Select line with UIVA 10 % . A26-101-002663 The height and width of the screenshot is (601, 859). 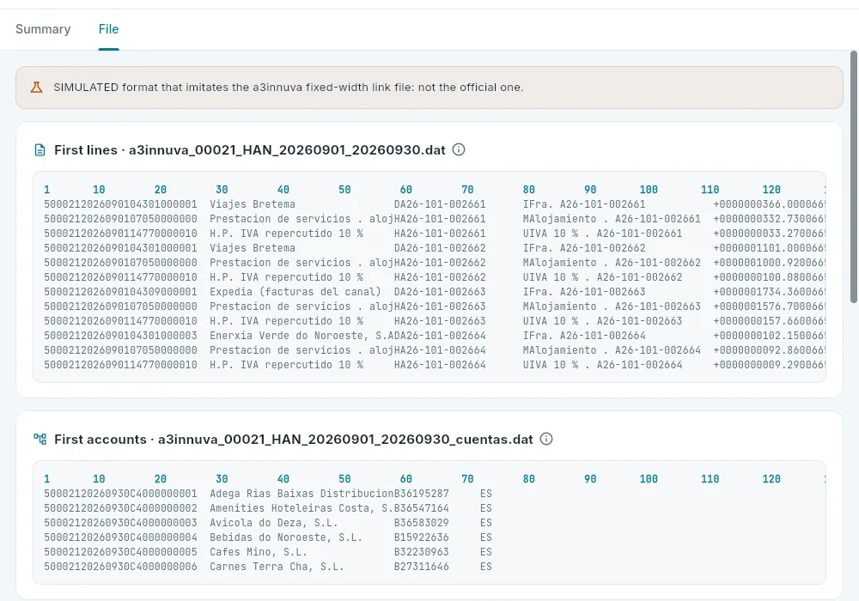(x=435, y=321)
